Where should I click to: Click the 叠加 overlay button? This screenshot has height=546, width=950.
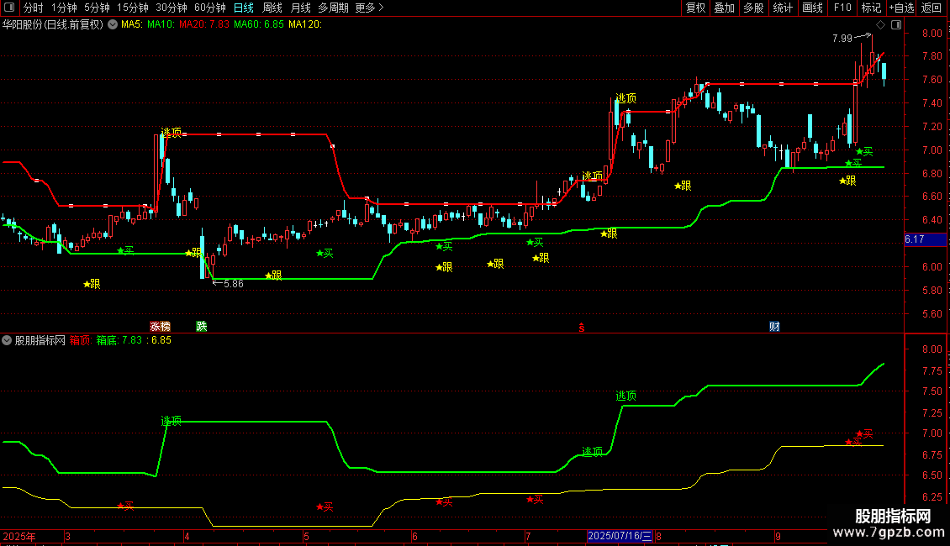[725, 8]
